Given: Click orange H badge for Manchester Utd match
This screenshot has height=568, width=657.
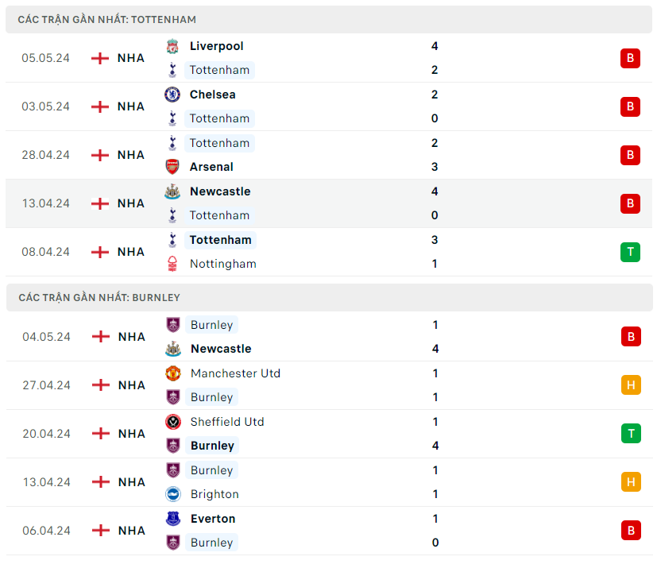Looking at the screenshot, I should click(x=631, y=385).
